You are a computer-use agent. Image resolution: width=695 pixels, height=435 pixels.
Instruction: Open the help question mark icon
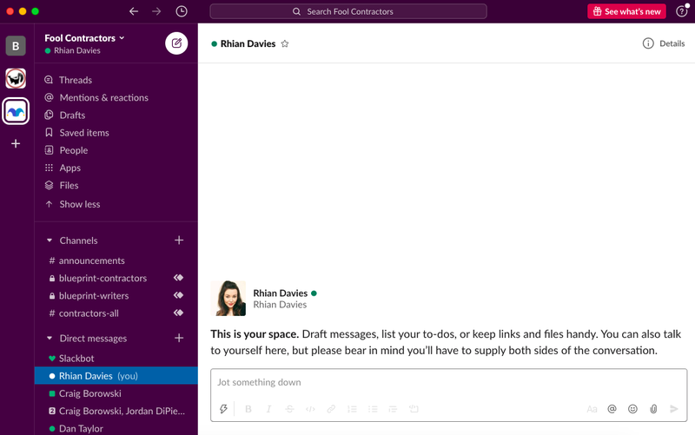(681, 11)
